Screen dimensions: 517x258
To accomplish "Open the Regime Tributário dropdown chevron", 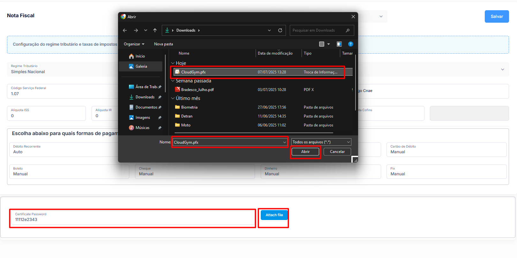I will tap(503, 69).
